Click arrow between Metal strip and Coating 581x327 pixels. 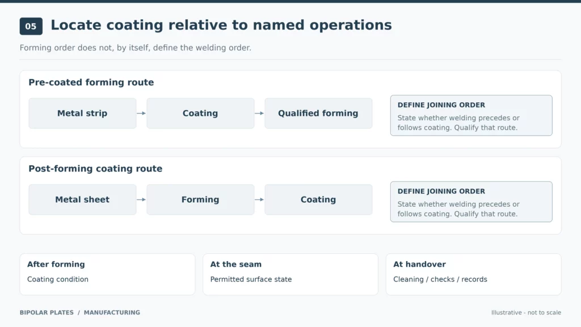tap(141, 114)
